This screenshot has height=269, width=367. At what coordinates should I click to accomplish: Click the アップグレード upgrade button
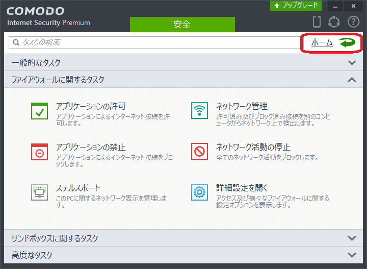(x=296, y=6)
